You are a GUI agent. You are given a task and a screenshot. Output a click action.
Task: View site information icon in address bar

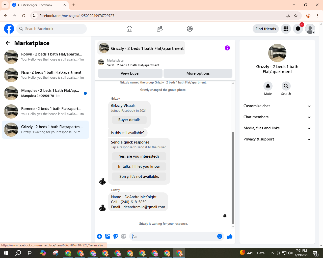[35, 16]
